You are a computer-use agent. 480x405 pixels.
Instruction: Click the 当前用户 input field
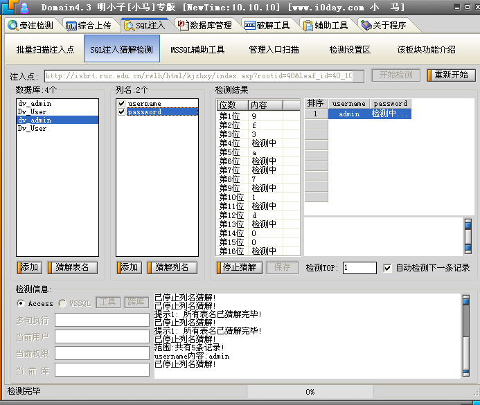tap(103, 336)
